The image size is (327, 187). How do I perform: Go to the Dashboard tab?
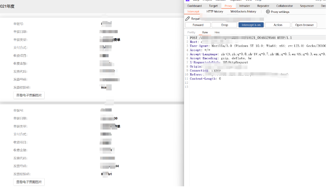(194, 6)
